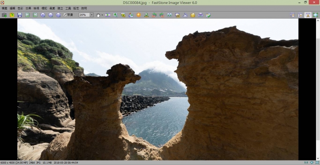
Task: Open settings with the checkmark window icon
Action: pyautogui.click(x=208, y=15)
